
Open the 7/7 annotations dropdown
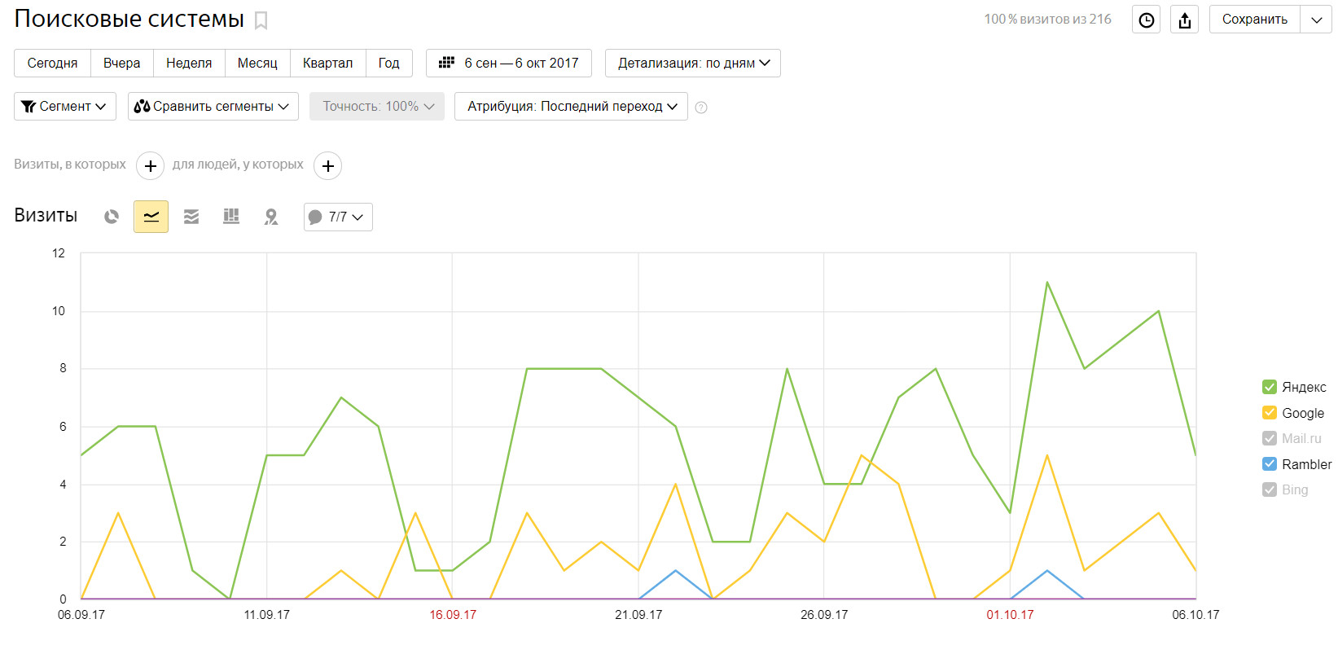[338, 217]
